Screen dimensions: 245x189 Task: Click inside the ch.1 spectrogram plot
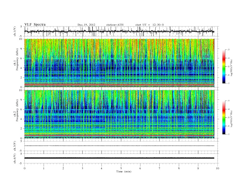(x=119, y=63)
